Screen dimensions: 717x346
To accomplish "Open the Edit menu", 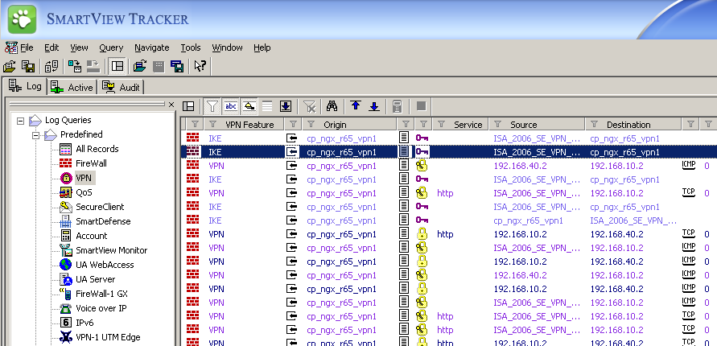I will click(x=52, y=47).
